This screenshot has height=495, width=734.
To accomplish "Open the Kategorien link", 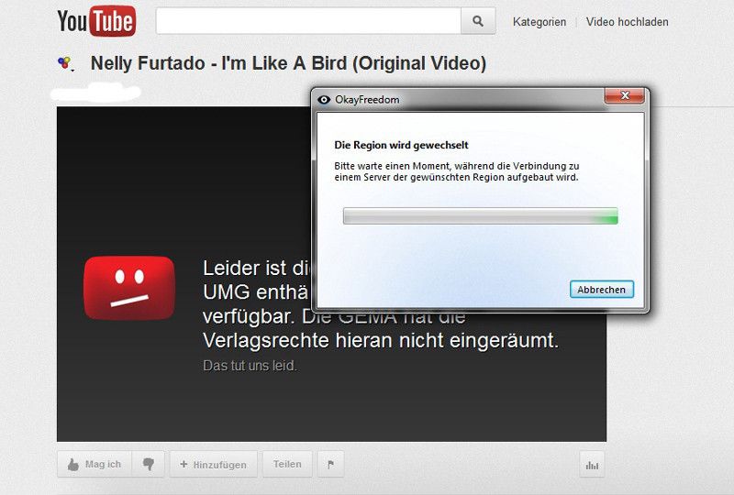I will click(x=539, y=22).
